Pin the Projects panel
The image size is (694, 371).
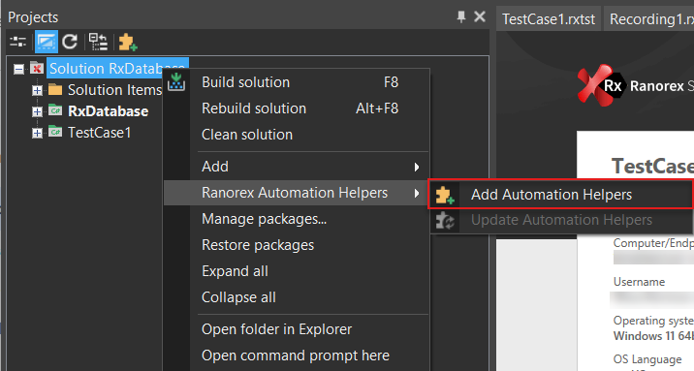coord(461,16)
